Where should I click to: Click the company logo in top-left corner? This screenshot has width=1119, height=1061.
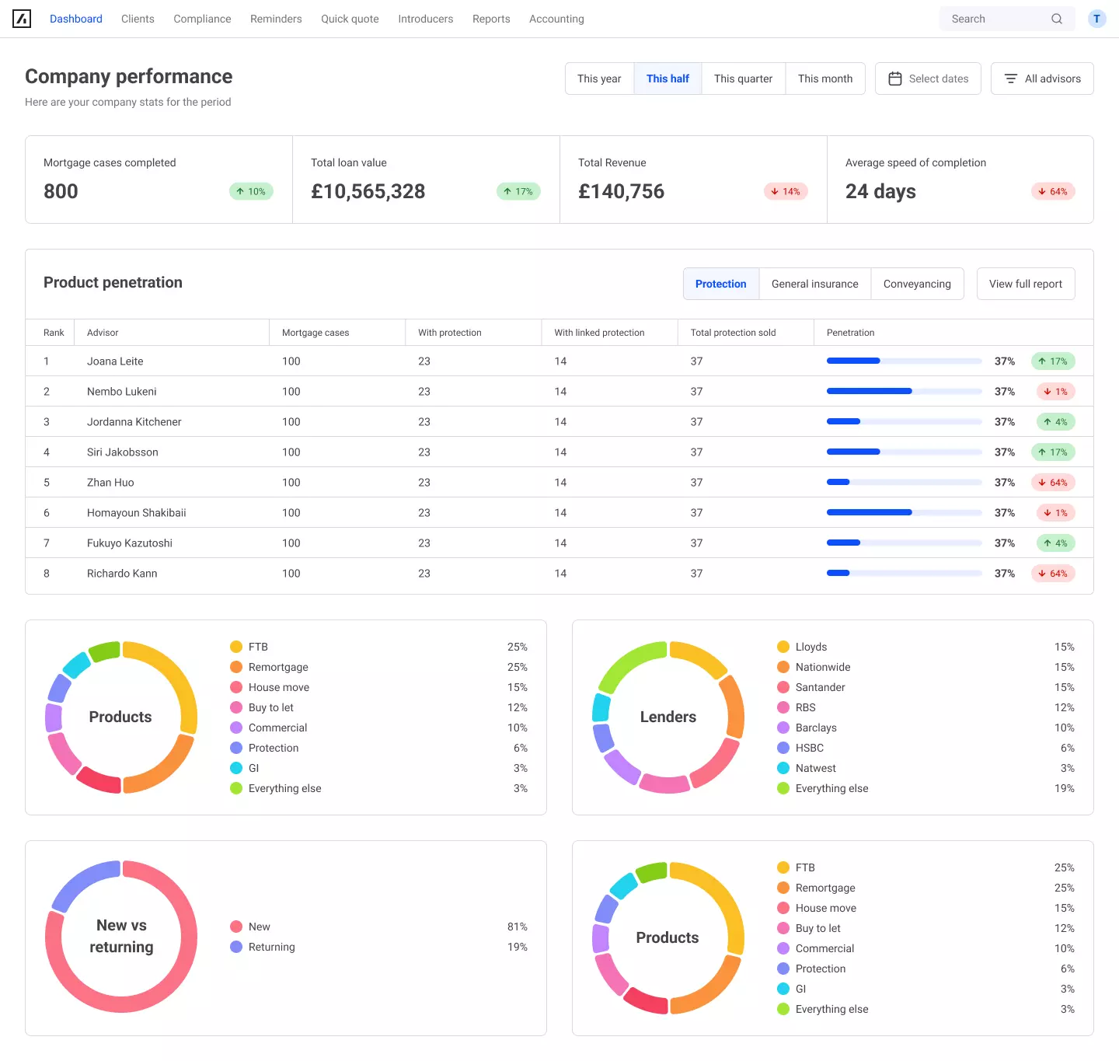[x=23, y=19]
